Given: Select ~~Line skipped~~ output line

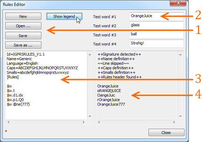Looking at the screenshot, I should 113,63.
